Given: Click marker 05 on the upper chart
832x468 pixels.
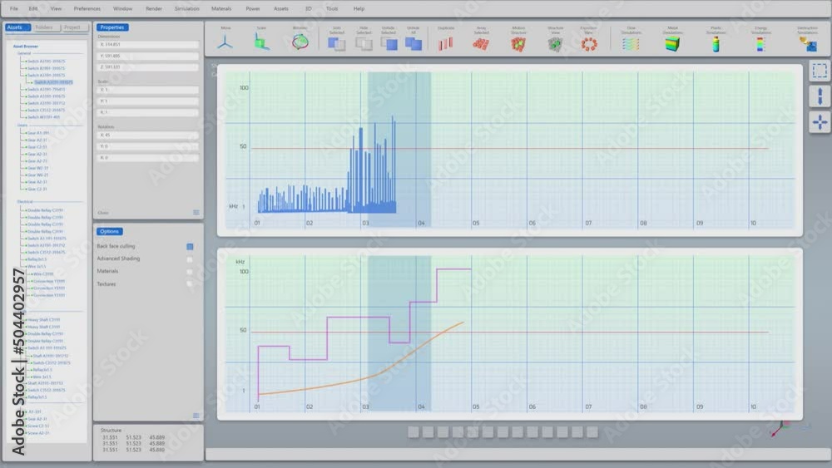Looking at the screenshot, I should click(x=476, y=223).
